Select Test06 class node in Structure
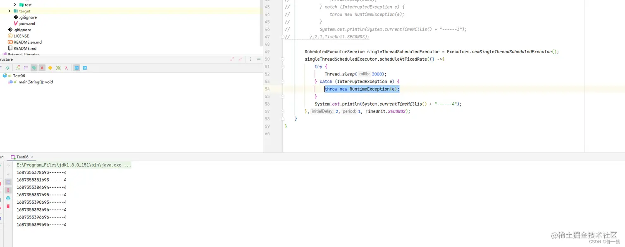625x247 pixels. [x=19, y=76]
